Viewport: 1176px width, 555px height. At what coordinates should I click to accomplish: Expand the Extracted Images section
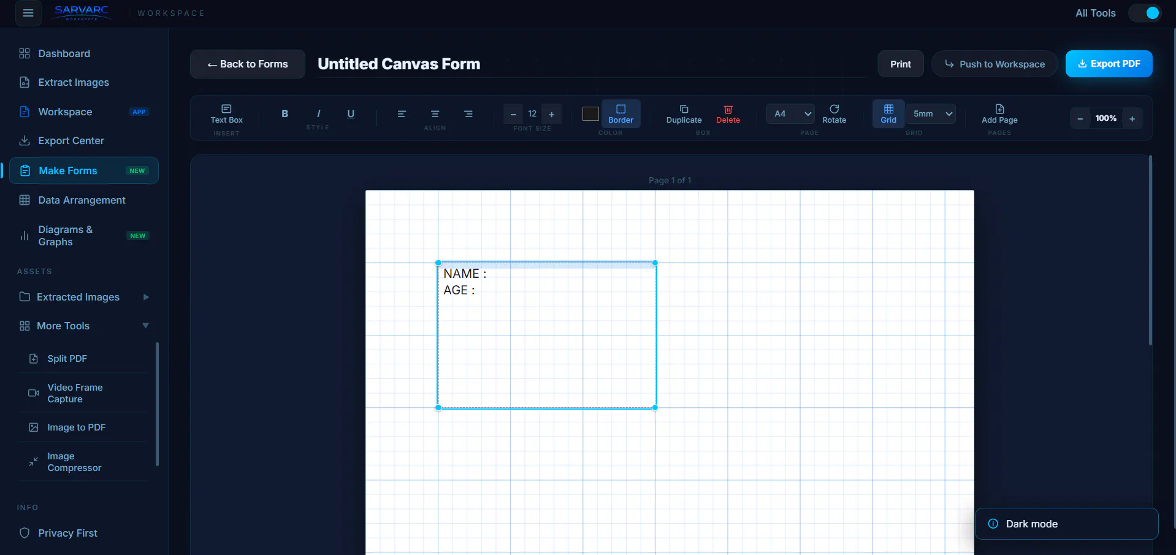coord(83,297)
